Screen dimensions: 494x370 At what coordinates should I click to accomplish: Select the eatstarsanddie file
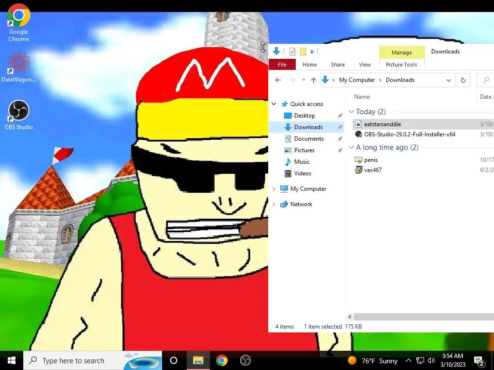[383, 124]
